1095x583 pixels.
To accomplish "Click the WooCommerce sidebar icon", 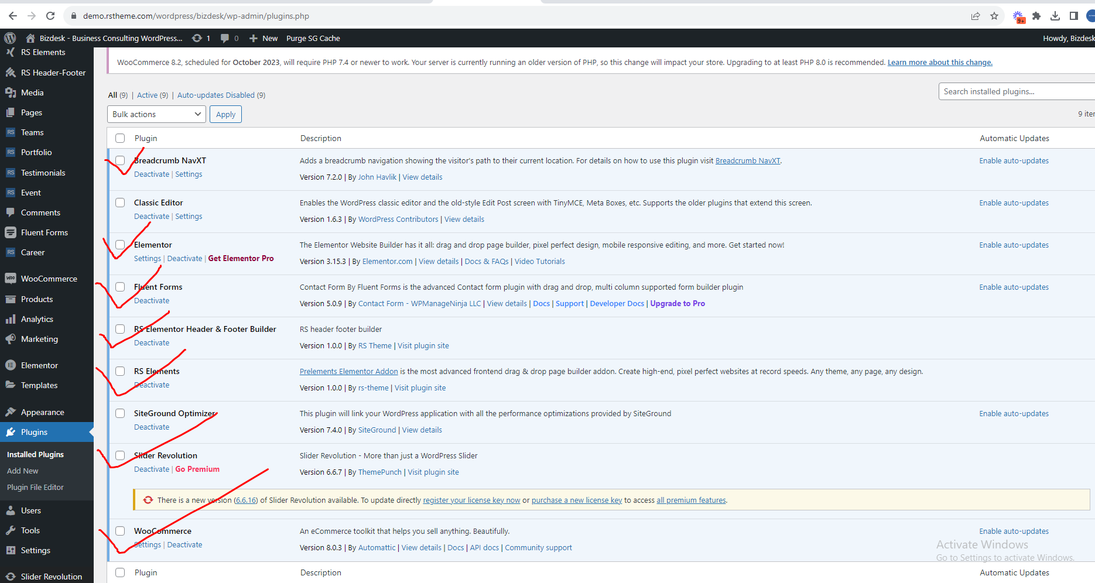I will tap(11, 279).
